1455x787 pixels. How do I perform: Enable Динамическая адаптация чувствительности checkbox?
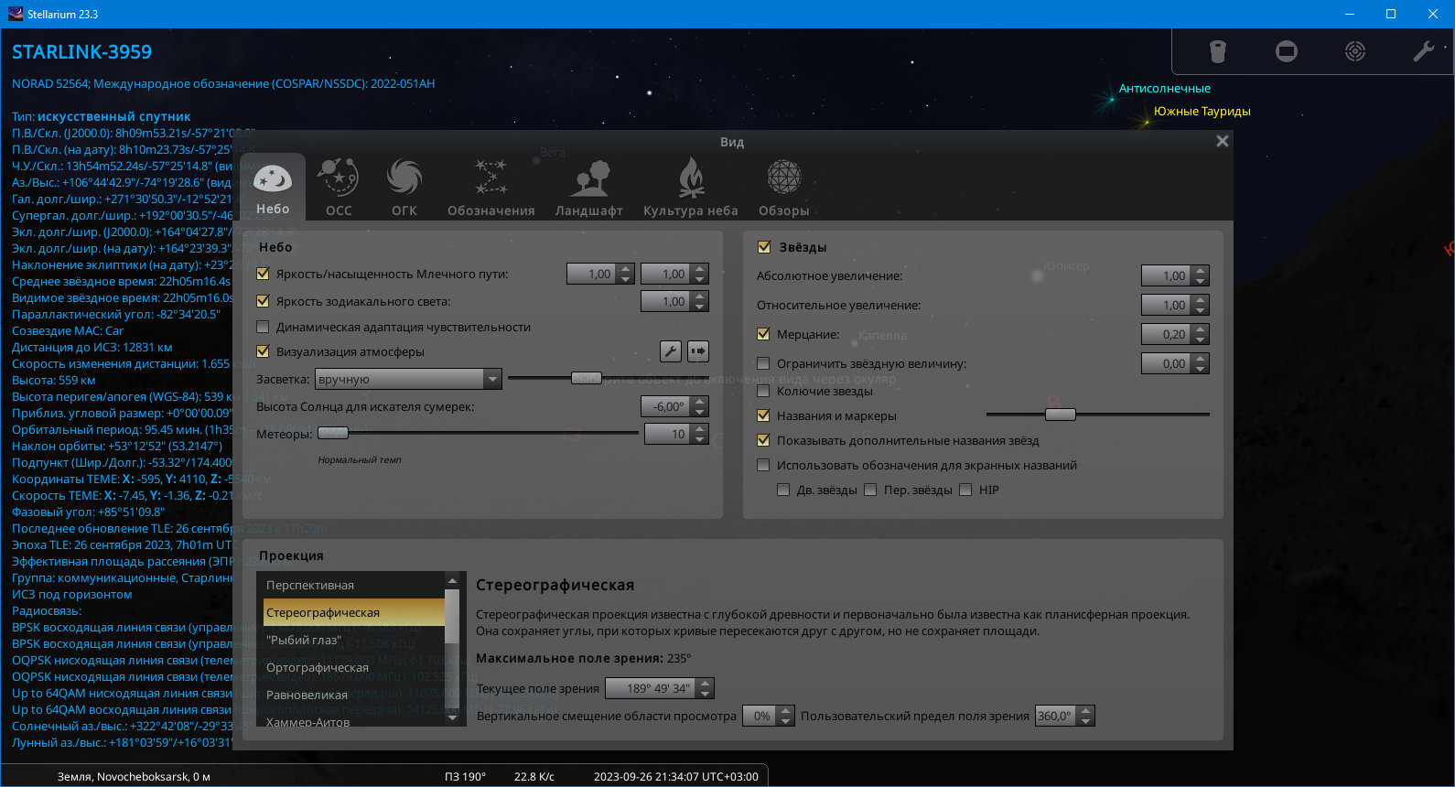[264, 327]
